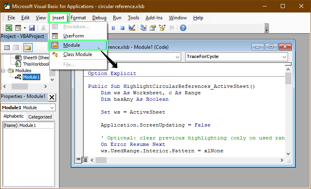Open the Add-Ins menu
Viewport: 311px width, 189px height.
point(154,18)
